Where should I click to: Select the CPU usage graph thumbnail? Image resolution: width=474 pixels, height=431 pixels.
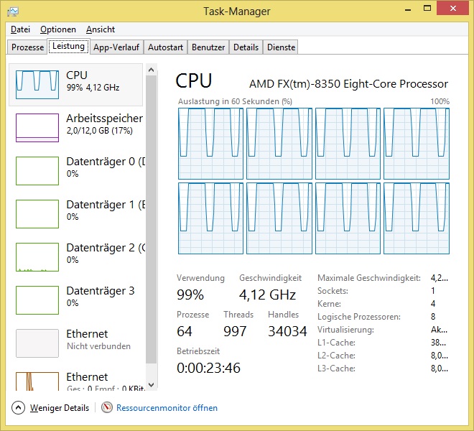coord(37,85)
